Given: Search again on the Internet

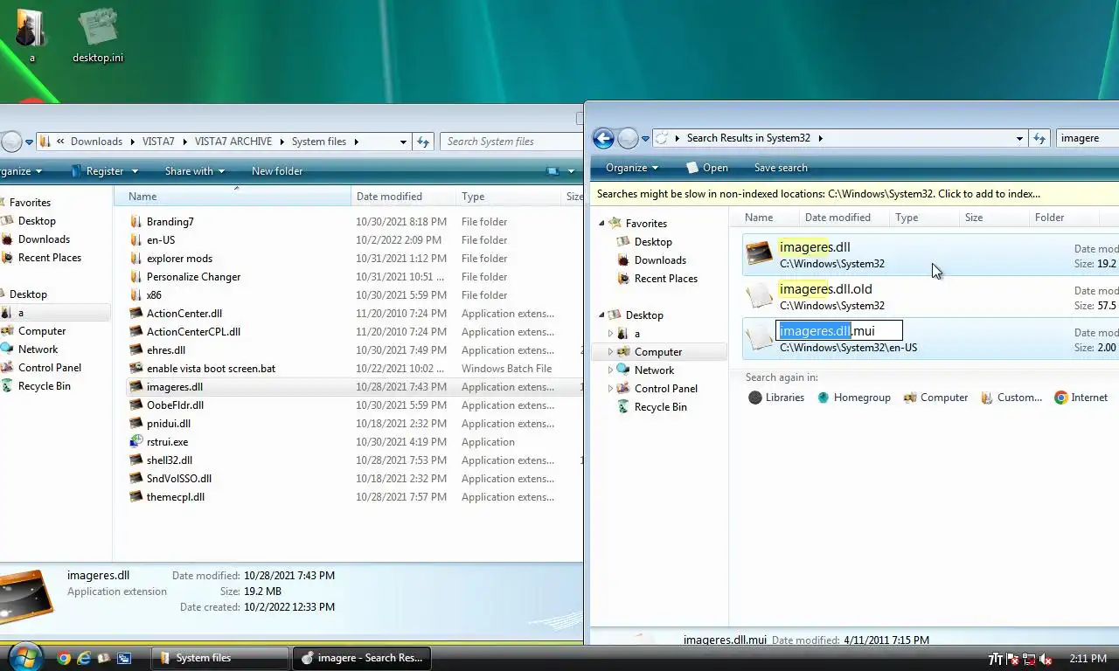Looking at the screenshot, I should pos(1081,398).
